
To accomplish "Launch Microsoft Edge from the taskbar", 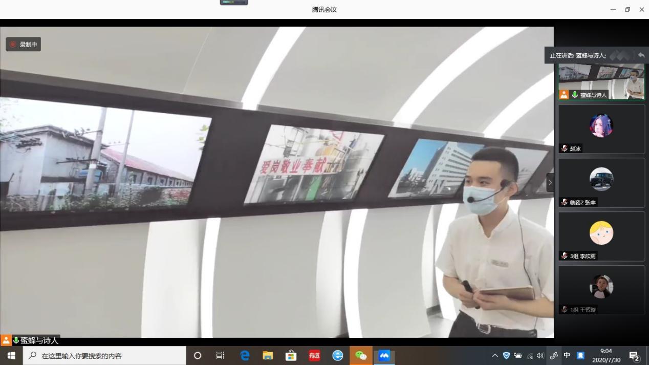I will pos(245,356).
